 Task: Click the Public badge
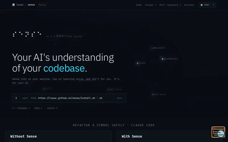tap(42, 5)
